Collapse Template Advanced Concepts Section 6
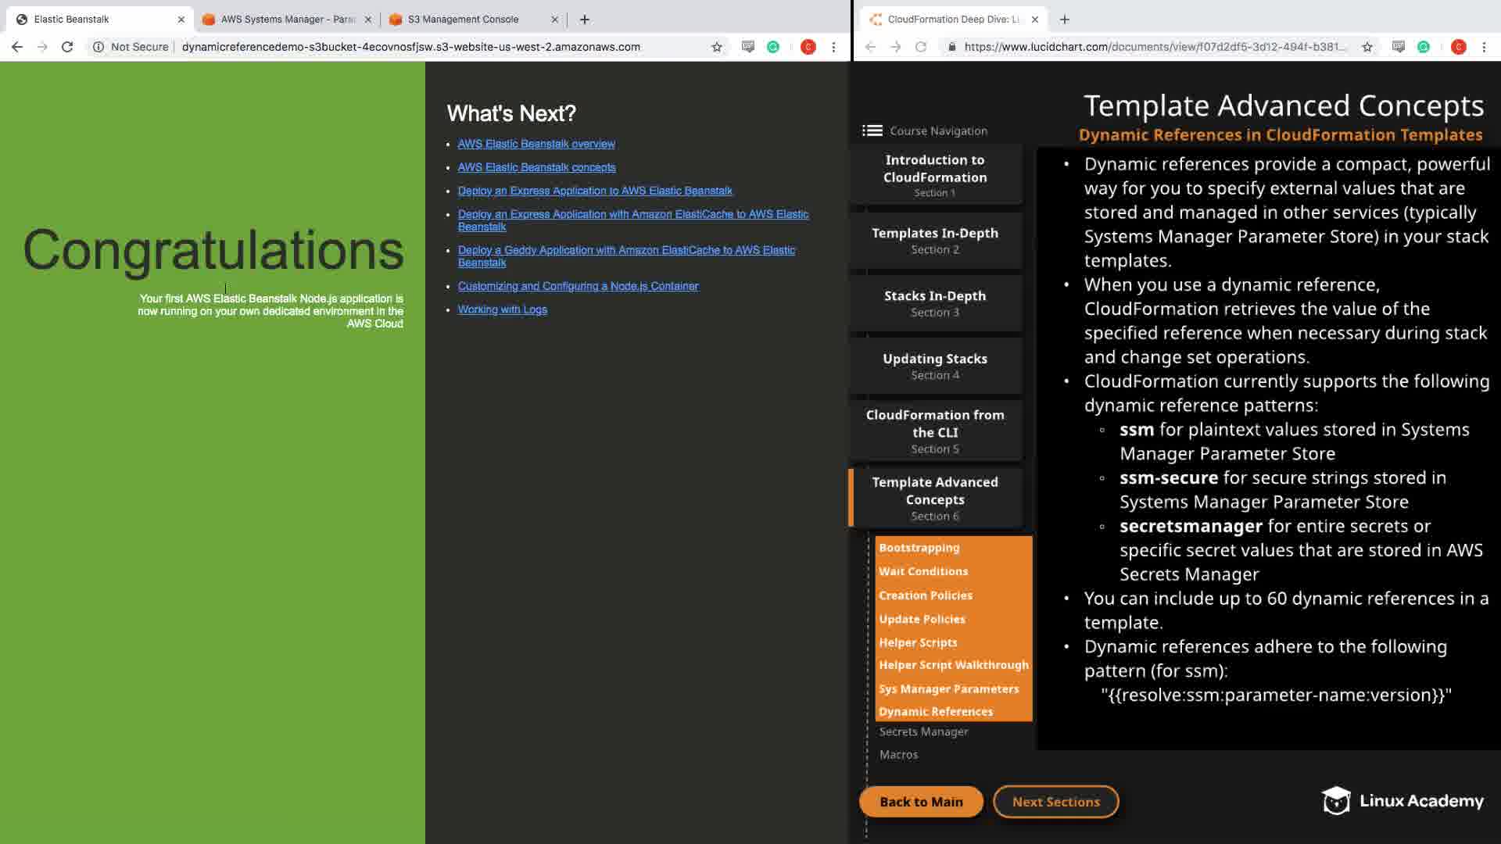This screenshot has width=1501, height=844. (x=935, y=498)
